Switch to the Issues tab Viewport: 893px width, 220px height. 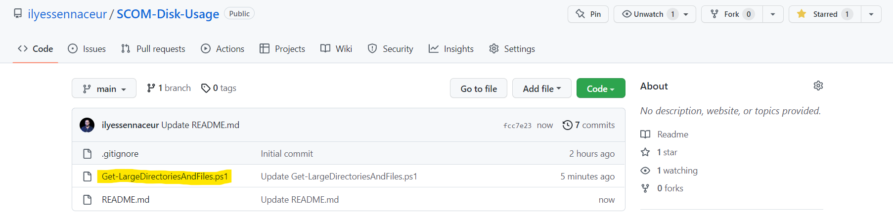(x=87, y=49)
